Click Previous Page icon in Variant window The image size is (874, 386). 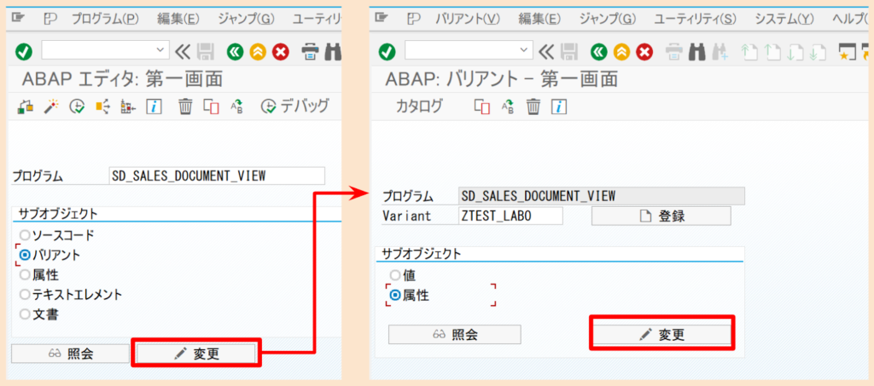click(772, 52)
